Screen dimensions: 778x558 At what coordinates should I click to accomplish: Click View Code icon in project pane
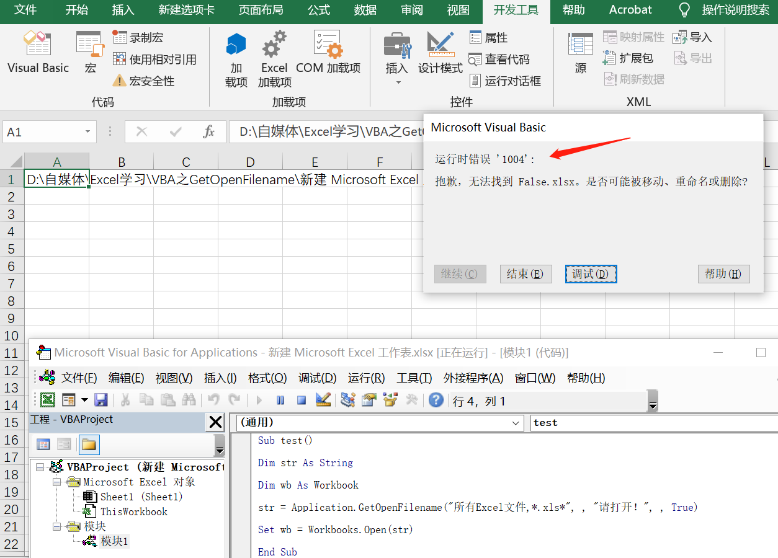(43, 444)
